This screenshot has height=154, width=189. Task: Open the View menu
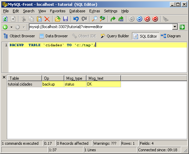[42, 11]
